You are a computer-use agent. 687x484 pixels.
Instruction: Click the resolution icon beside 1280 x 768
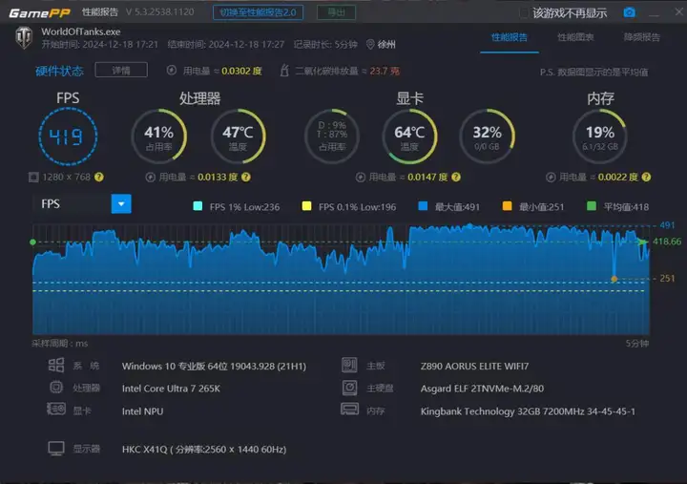click(x=33, y=178)
